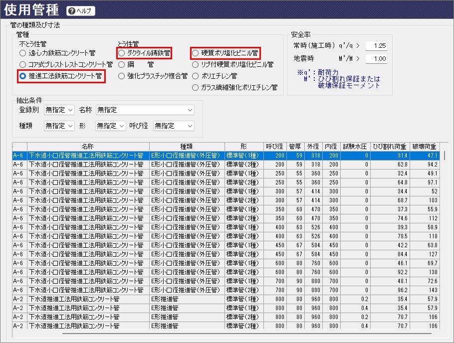Click the 常時(施工時) safety factor field
The height and width of the screenshot is (343, 454).
coord(376,46)
